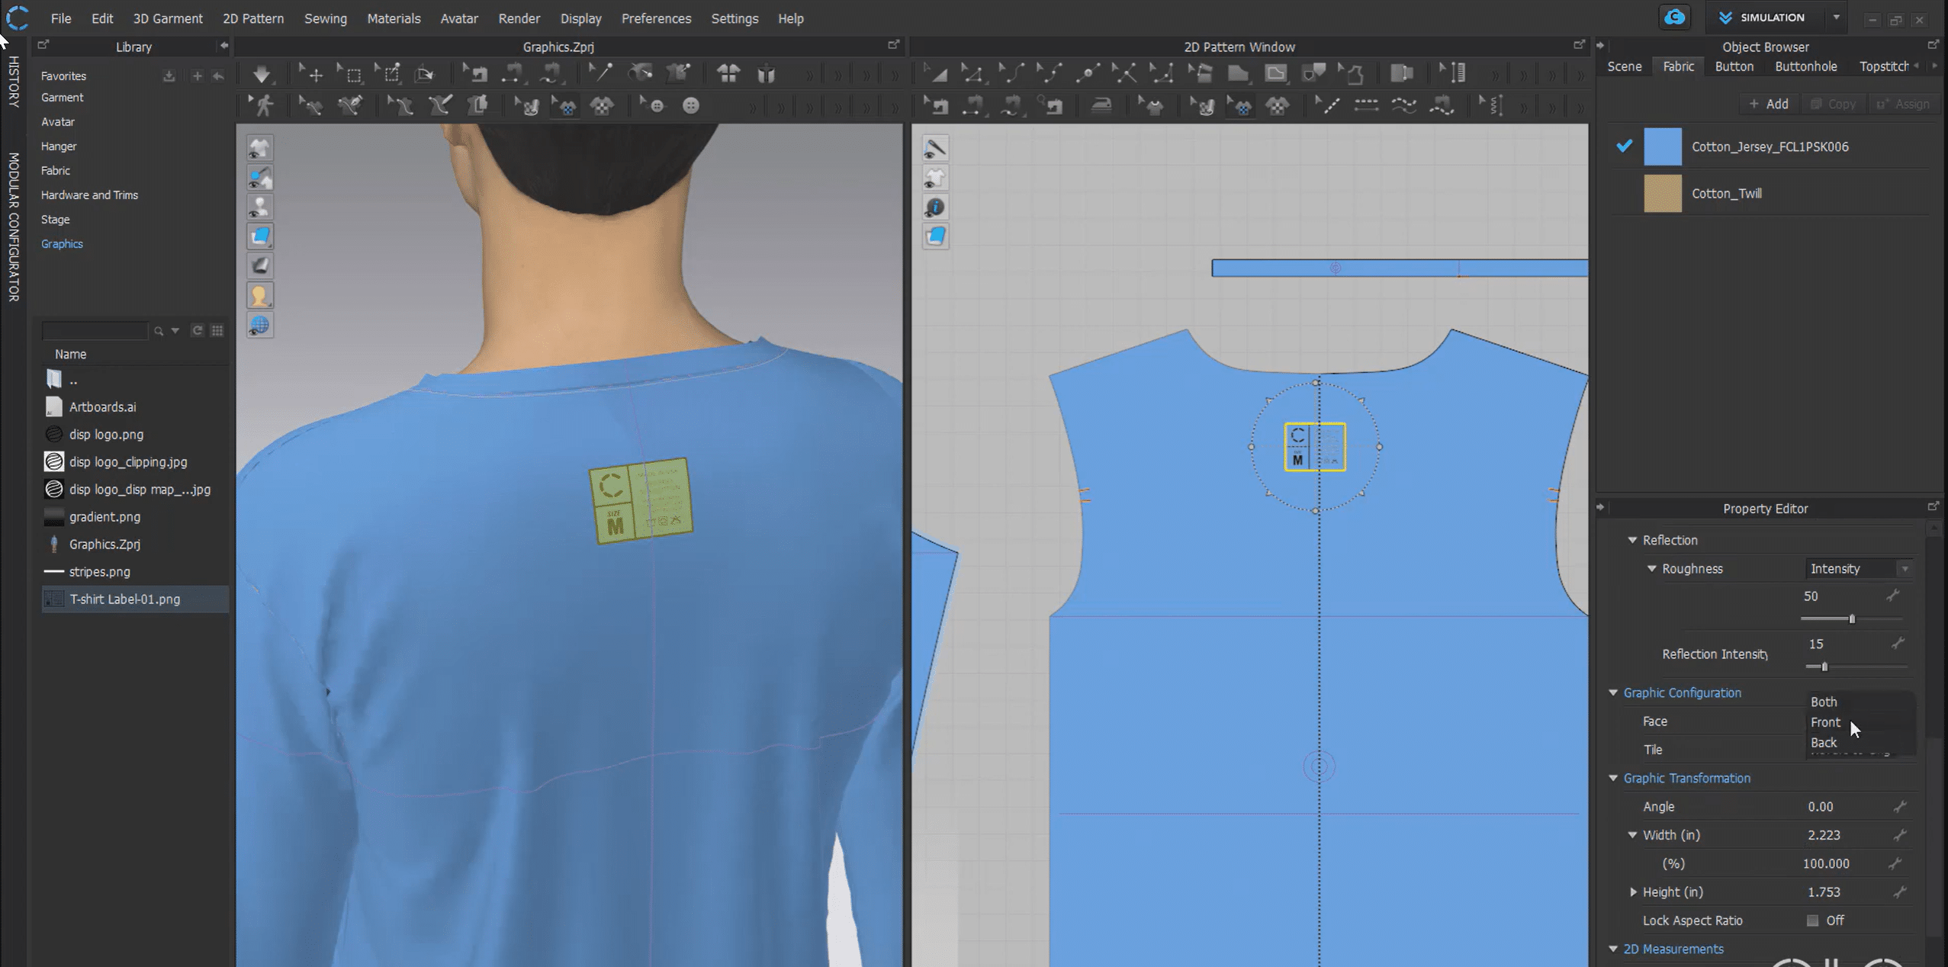Viewport: 1948px width, 967px height.
Task: Toggle library grid view icon
Action: (x=217, y=330)
